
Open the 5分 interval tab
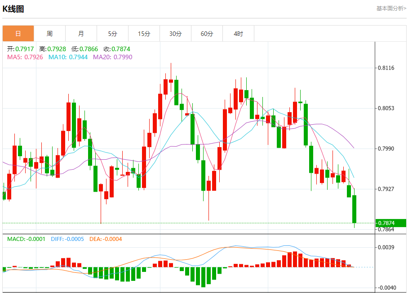[112, 34]
